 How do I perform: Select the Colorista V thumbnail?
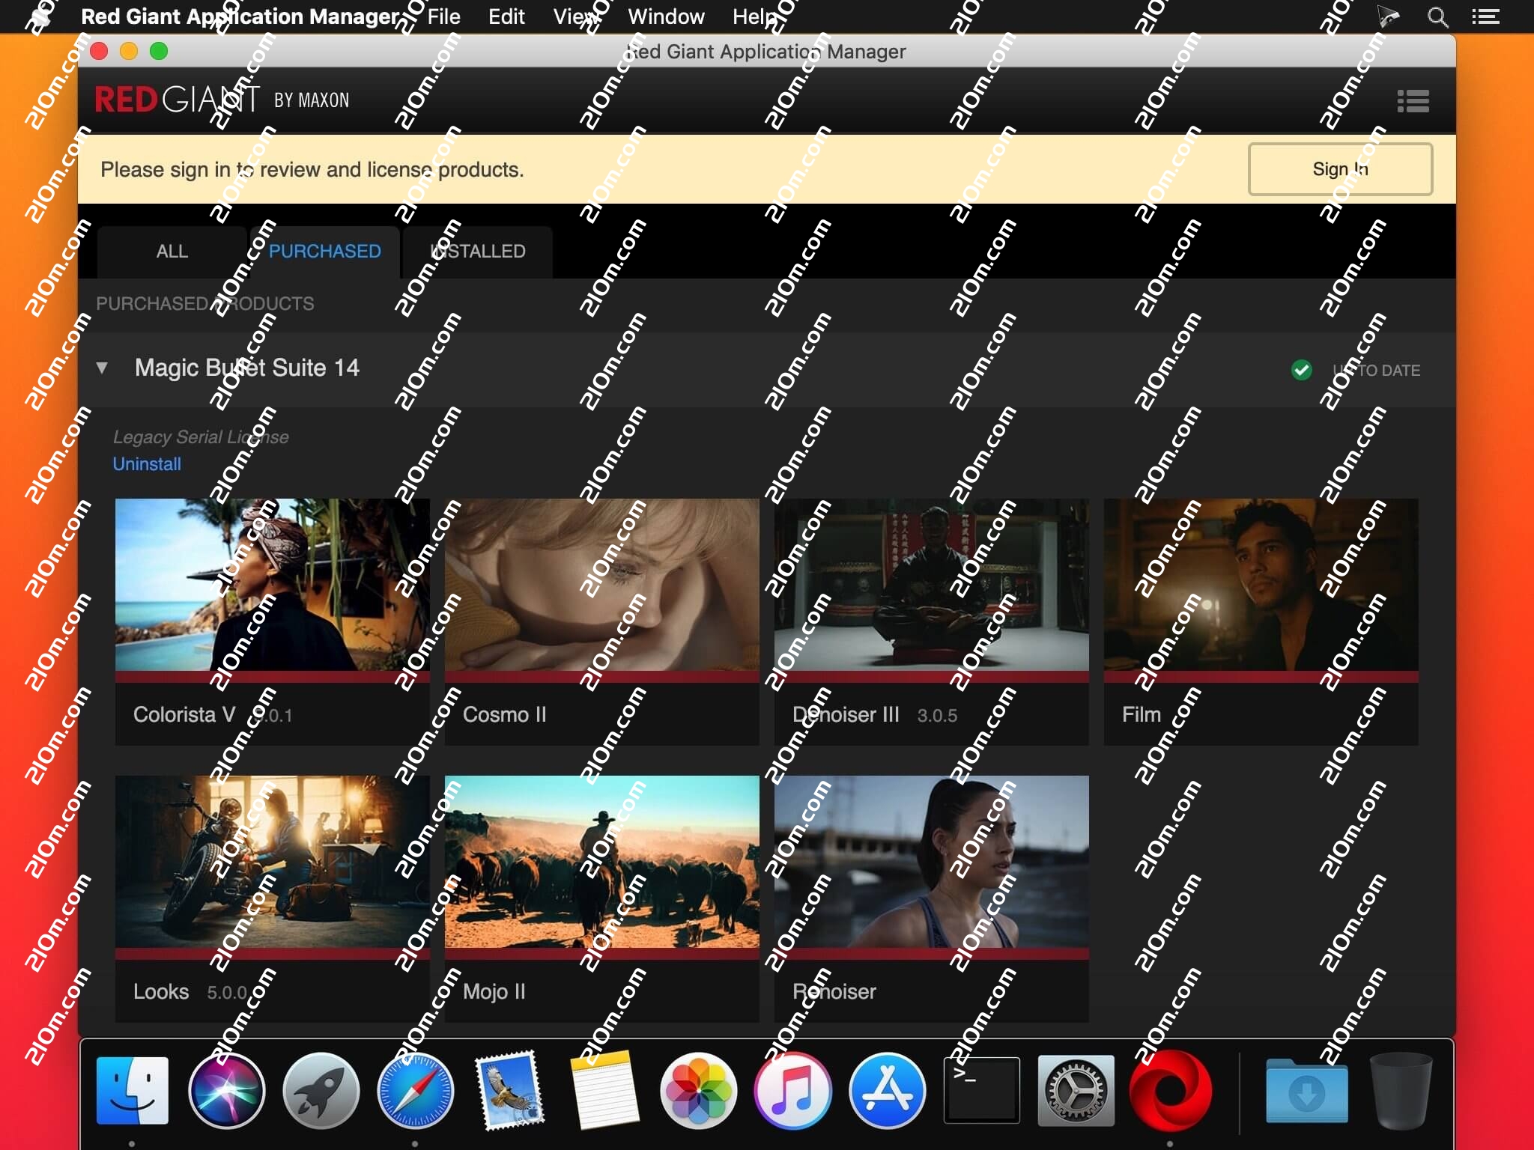coord(272,585)
